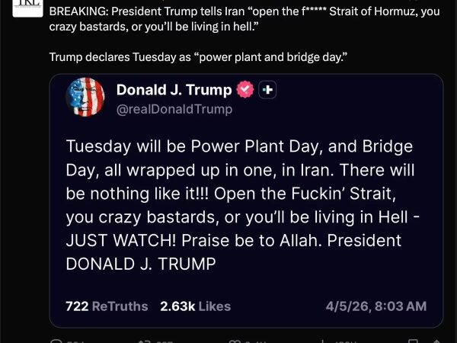Image resolution: width=457 pixels, height=343 pixels.
Task: Click the reply icon under the post
Action: pyautogui.click(x=57, y=340)
